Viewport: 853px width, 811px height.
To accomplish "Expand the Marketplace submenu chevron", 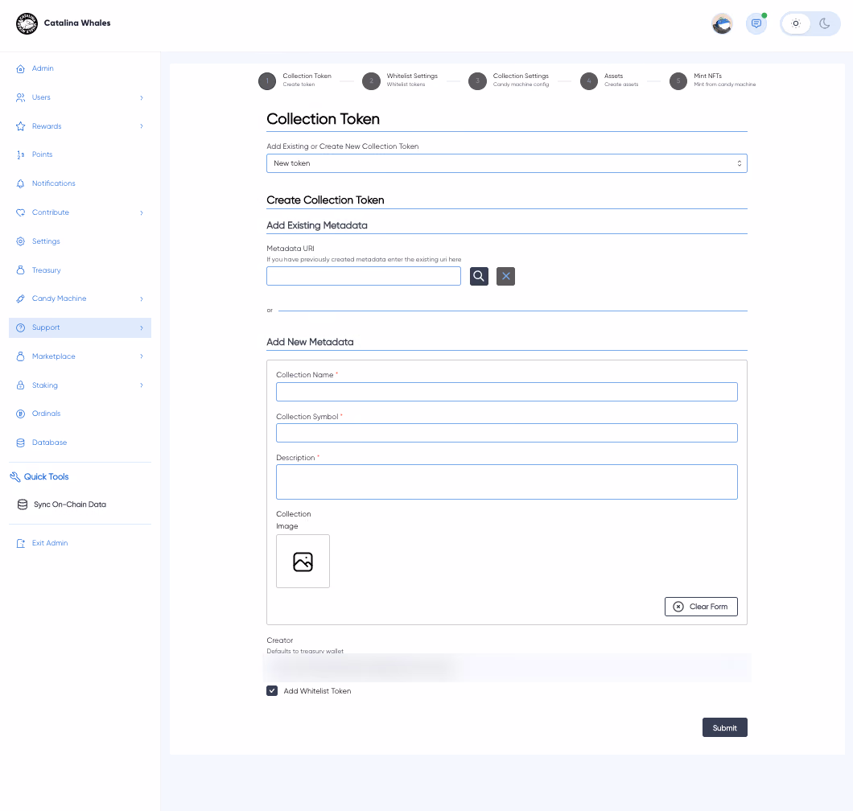I will pos(142,356).
